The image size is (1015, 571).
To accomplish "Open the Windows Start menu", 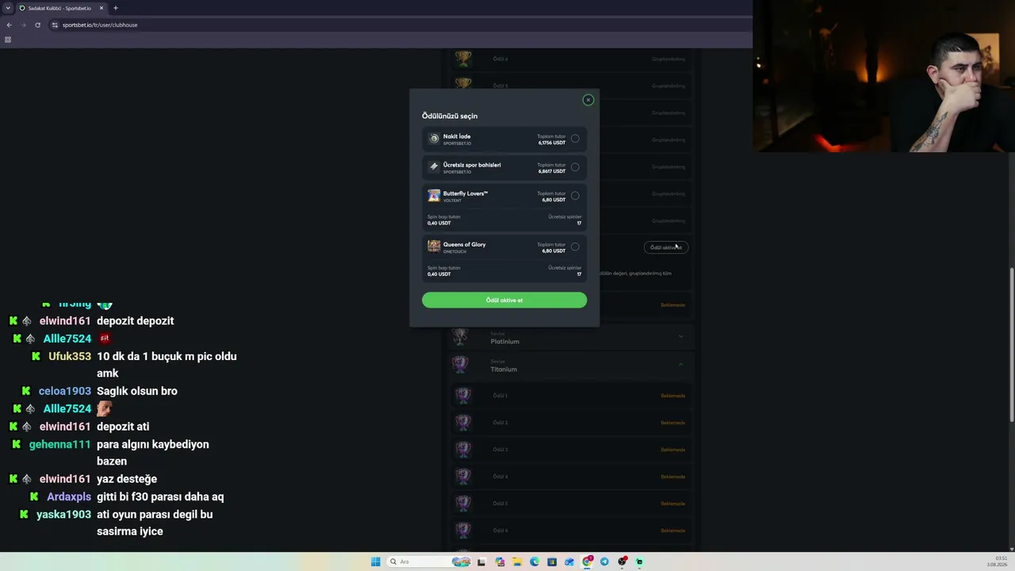I will 376,561.
